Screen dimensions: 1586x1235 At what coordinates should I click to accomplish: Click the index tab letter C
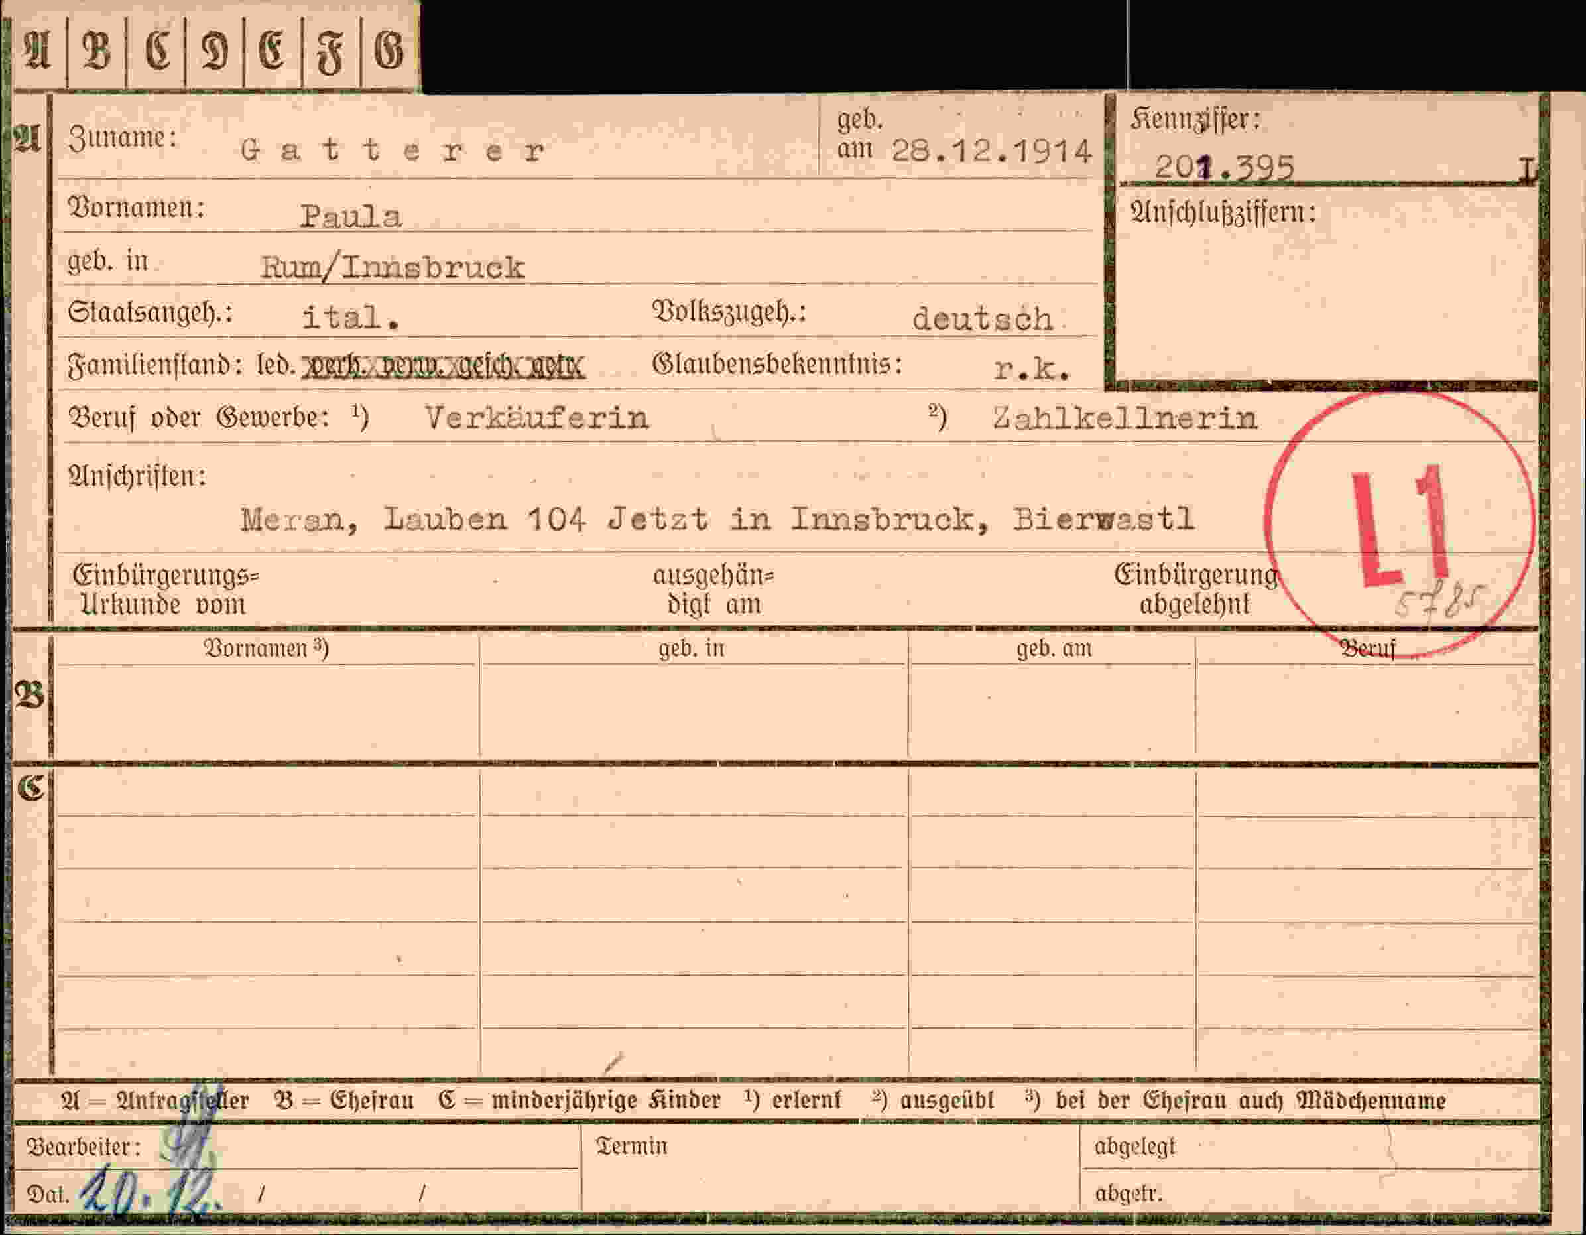(157, 51)
